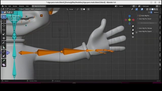Click the green Y axis gizmo ball
This screenshot has height=91, width=162.
point(129,20)
